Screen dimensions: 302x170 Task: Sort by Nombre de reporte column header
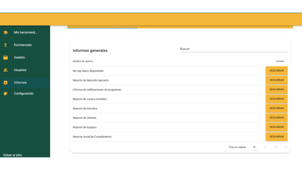click(x=83, y=61)
